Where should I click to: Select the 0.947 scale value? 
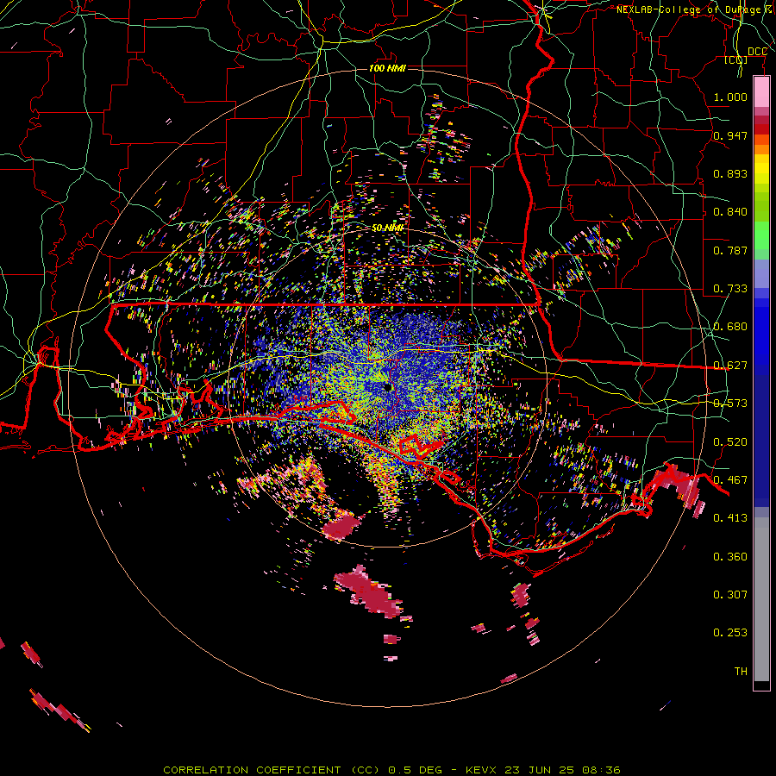pyautogui.click(x=730, y=135)
